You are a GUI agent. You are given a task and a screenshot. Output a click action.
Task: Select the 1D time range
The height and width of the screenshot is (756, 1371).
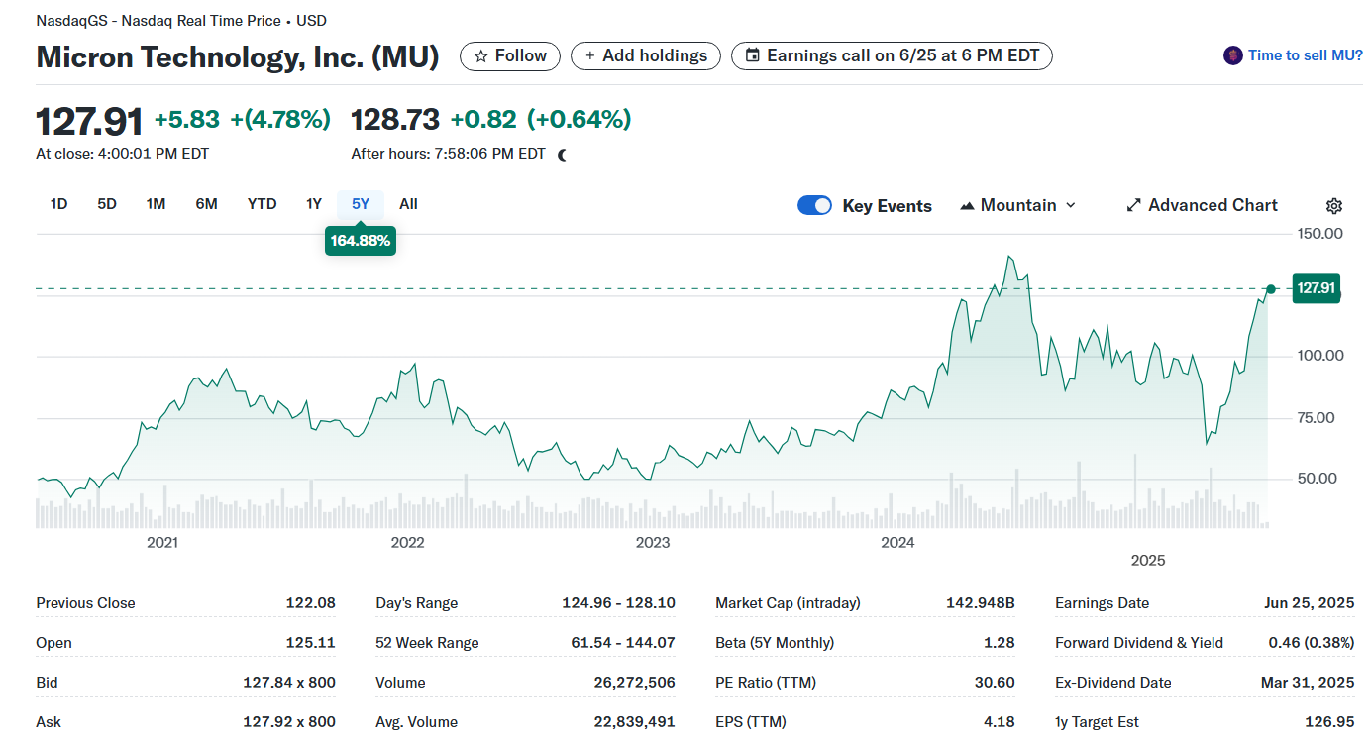click(x=58, y=204)
